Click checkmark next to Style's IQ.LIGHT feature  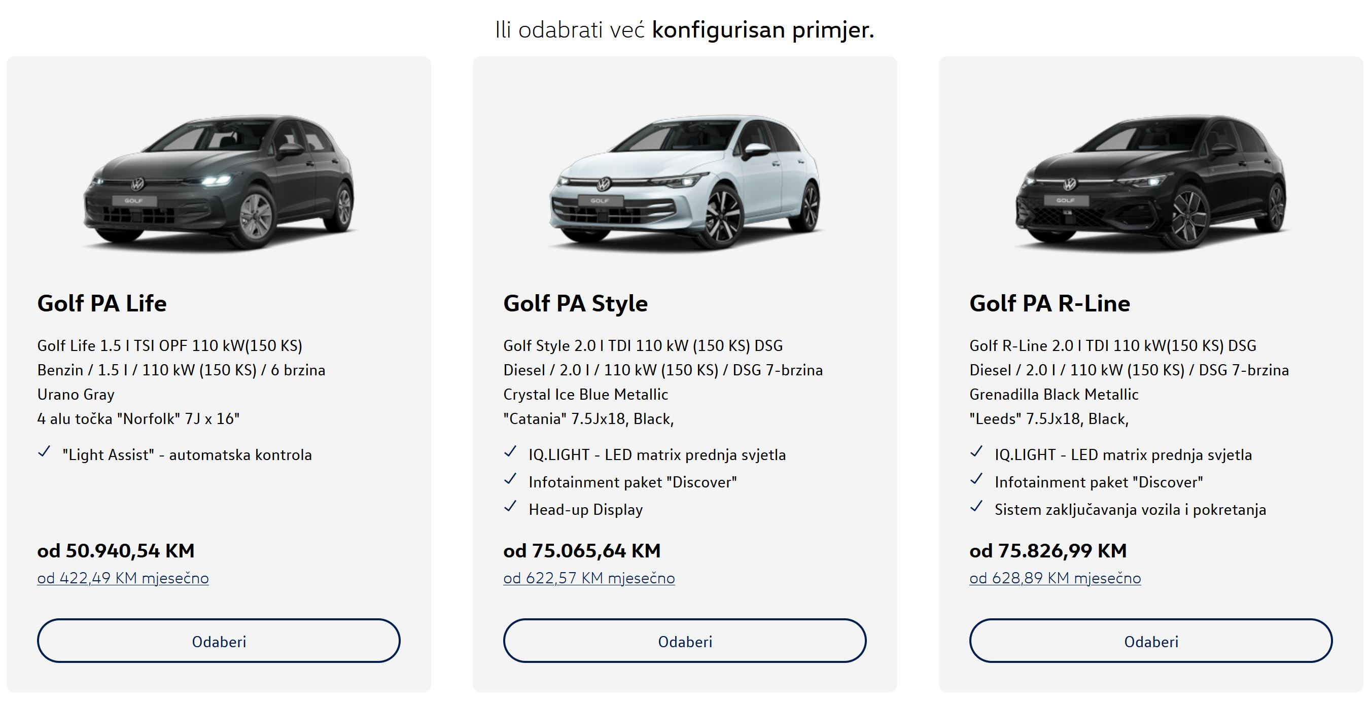coord(510,452)
